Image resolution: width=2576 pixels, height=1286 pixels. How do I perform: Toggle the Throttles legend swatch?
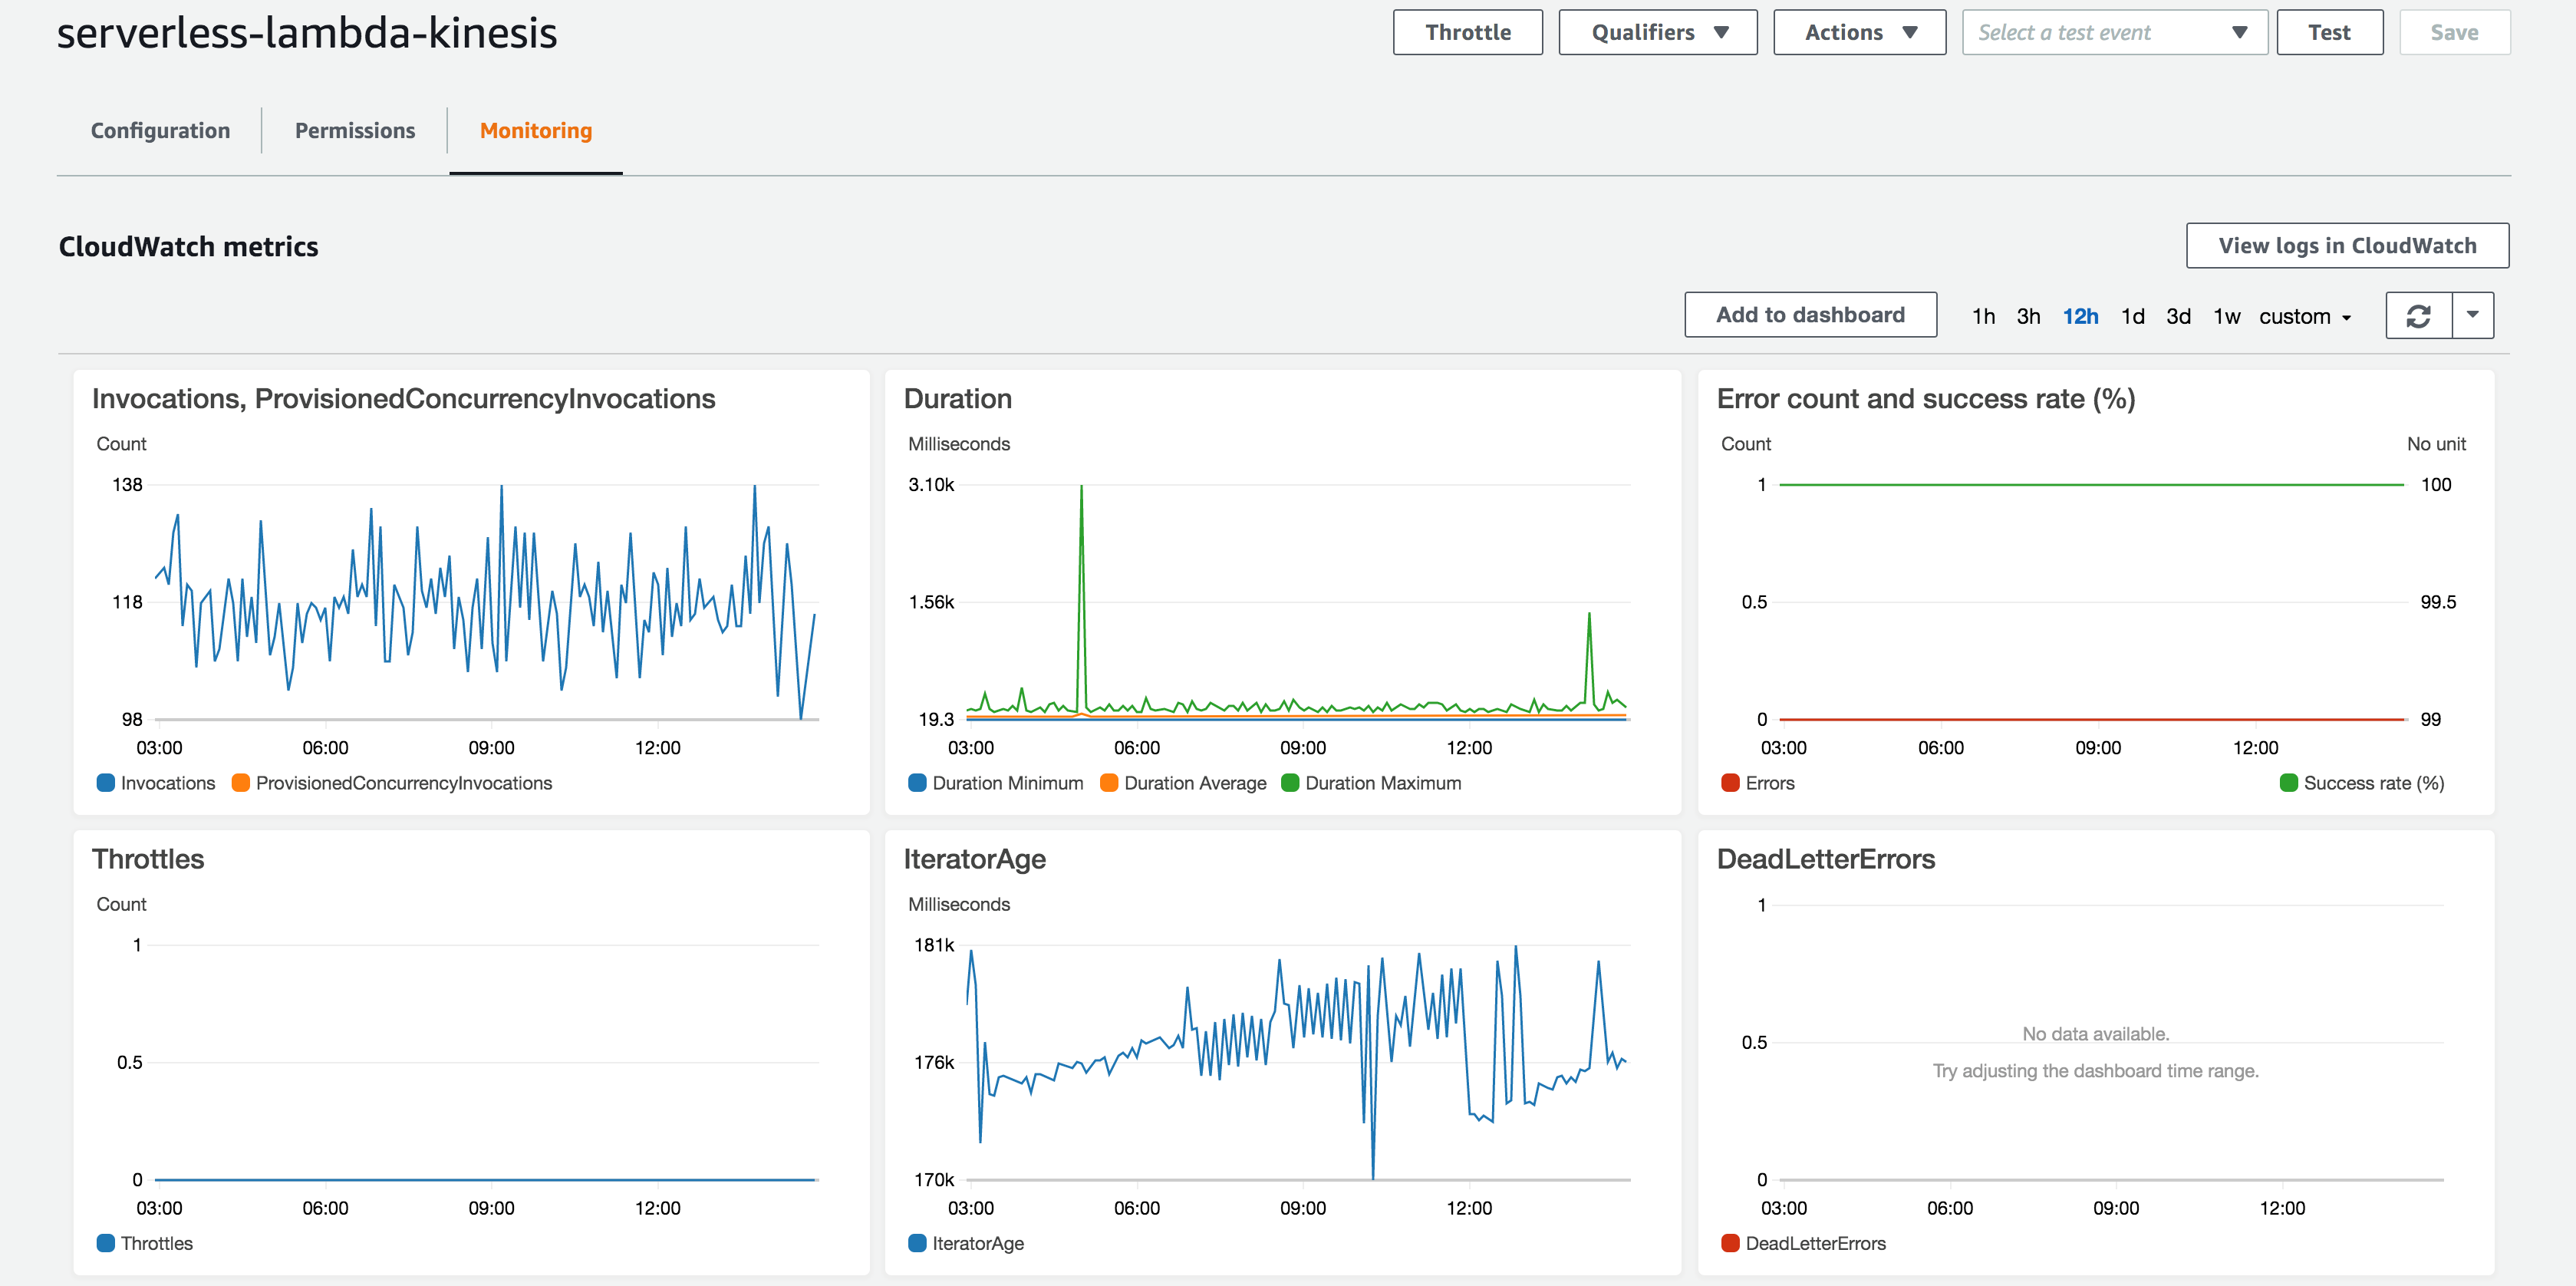pos(106,1243)
